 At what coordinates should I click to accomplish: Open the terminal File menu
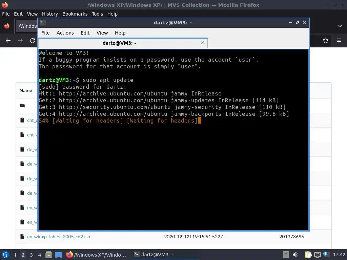[x=45, y=33]
